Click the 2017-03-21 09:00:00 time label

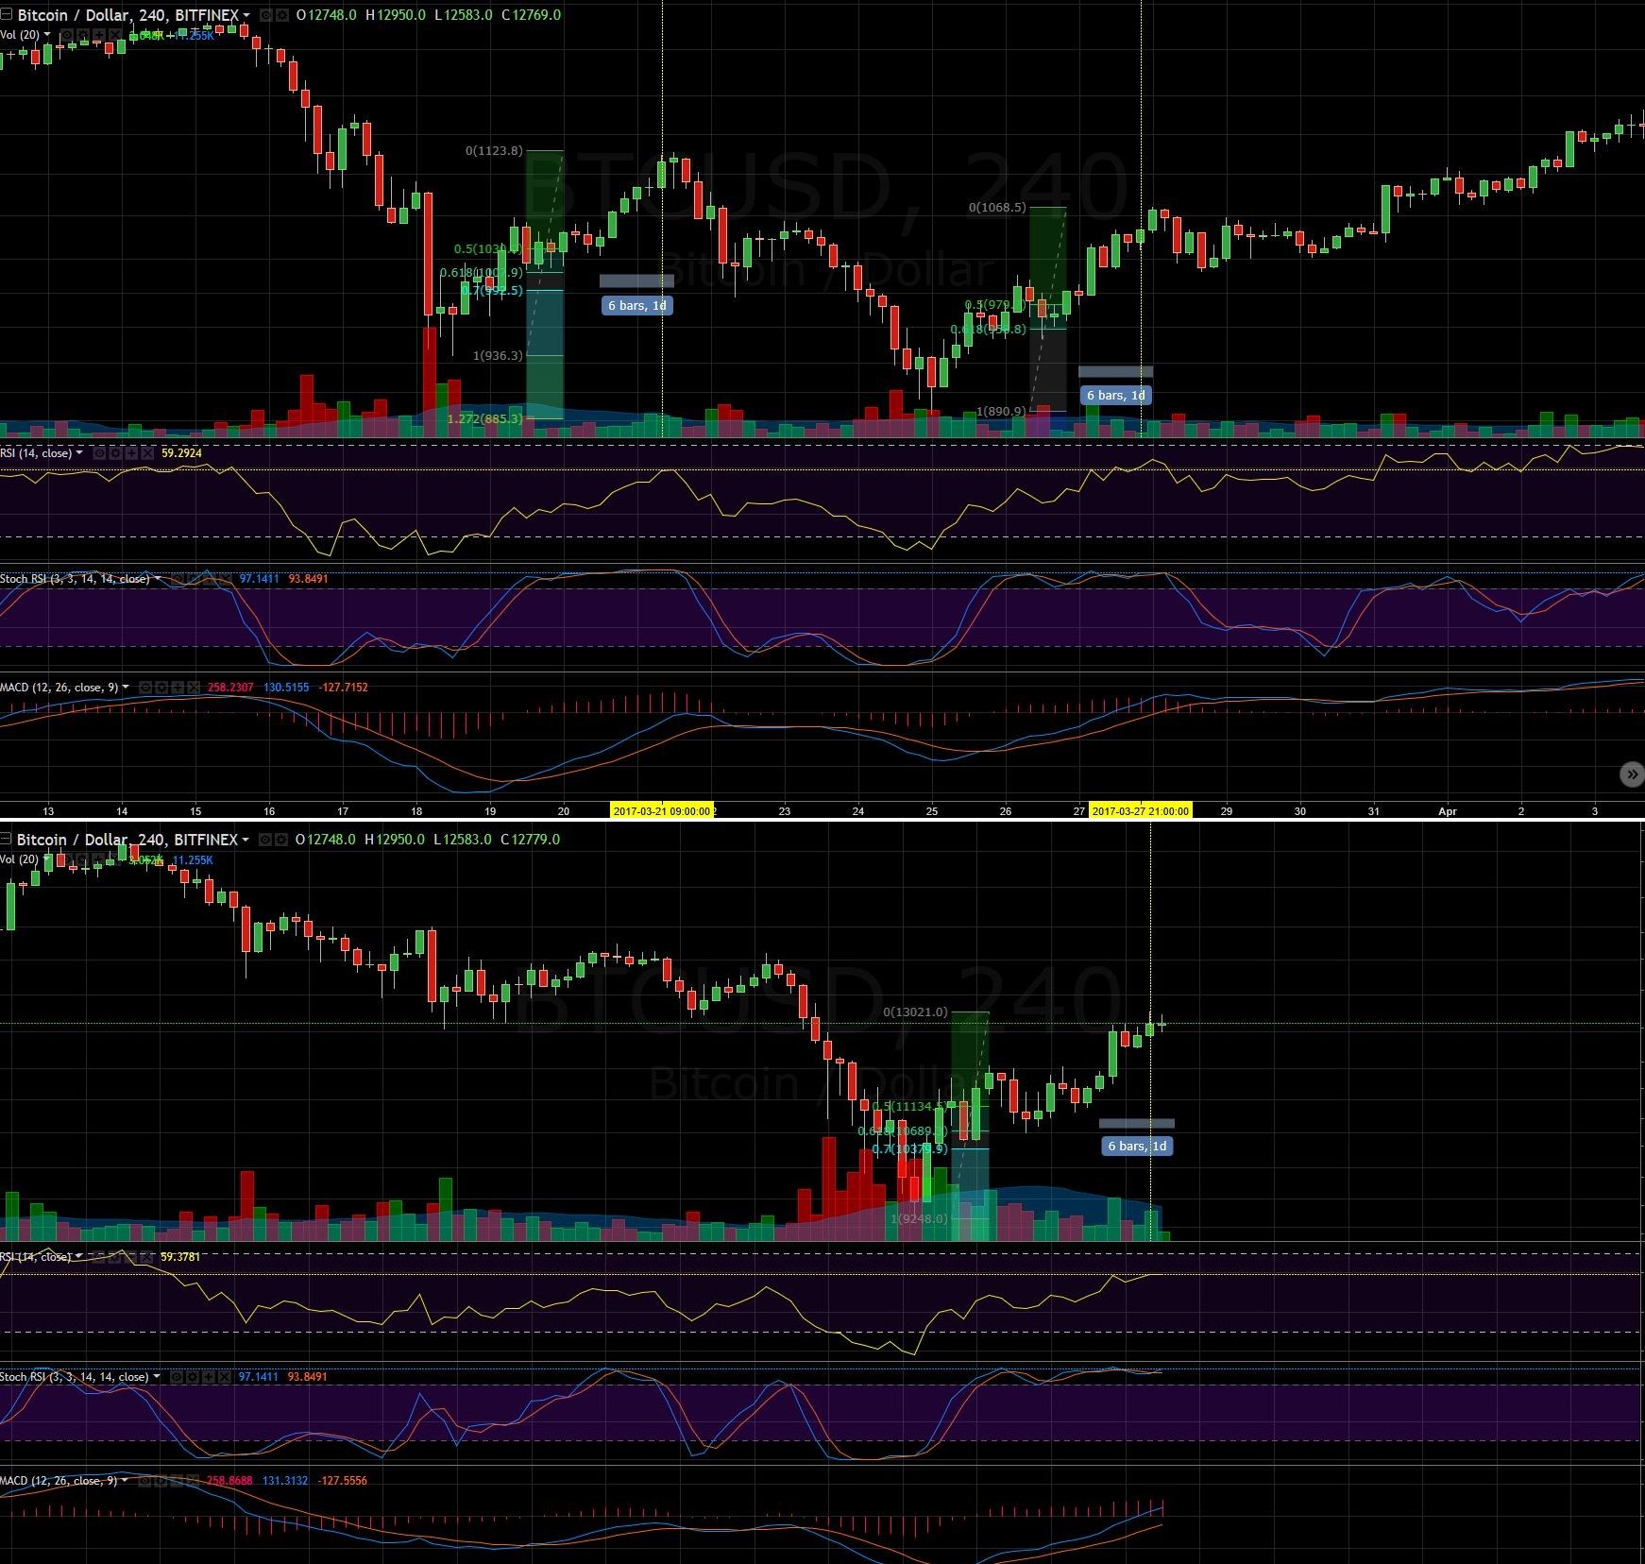click(661, 810)
